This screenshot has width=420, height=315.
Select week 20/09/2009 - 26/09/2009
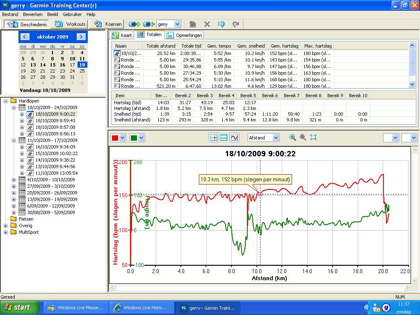(52, 193)
